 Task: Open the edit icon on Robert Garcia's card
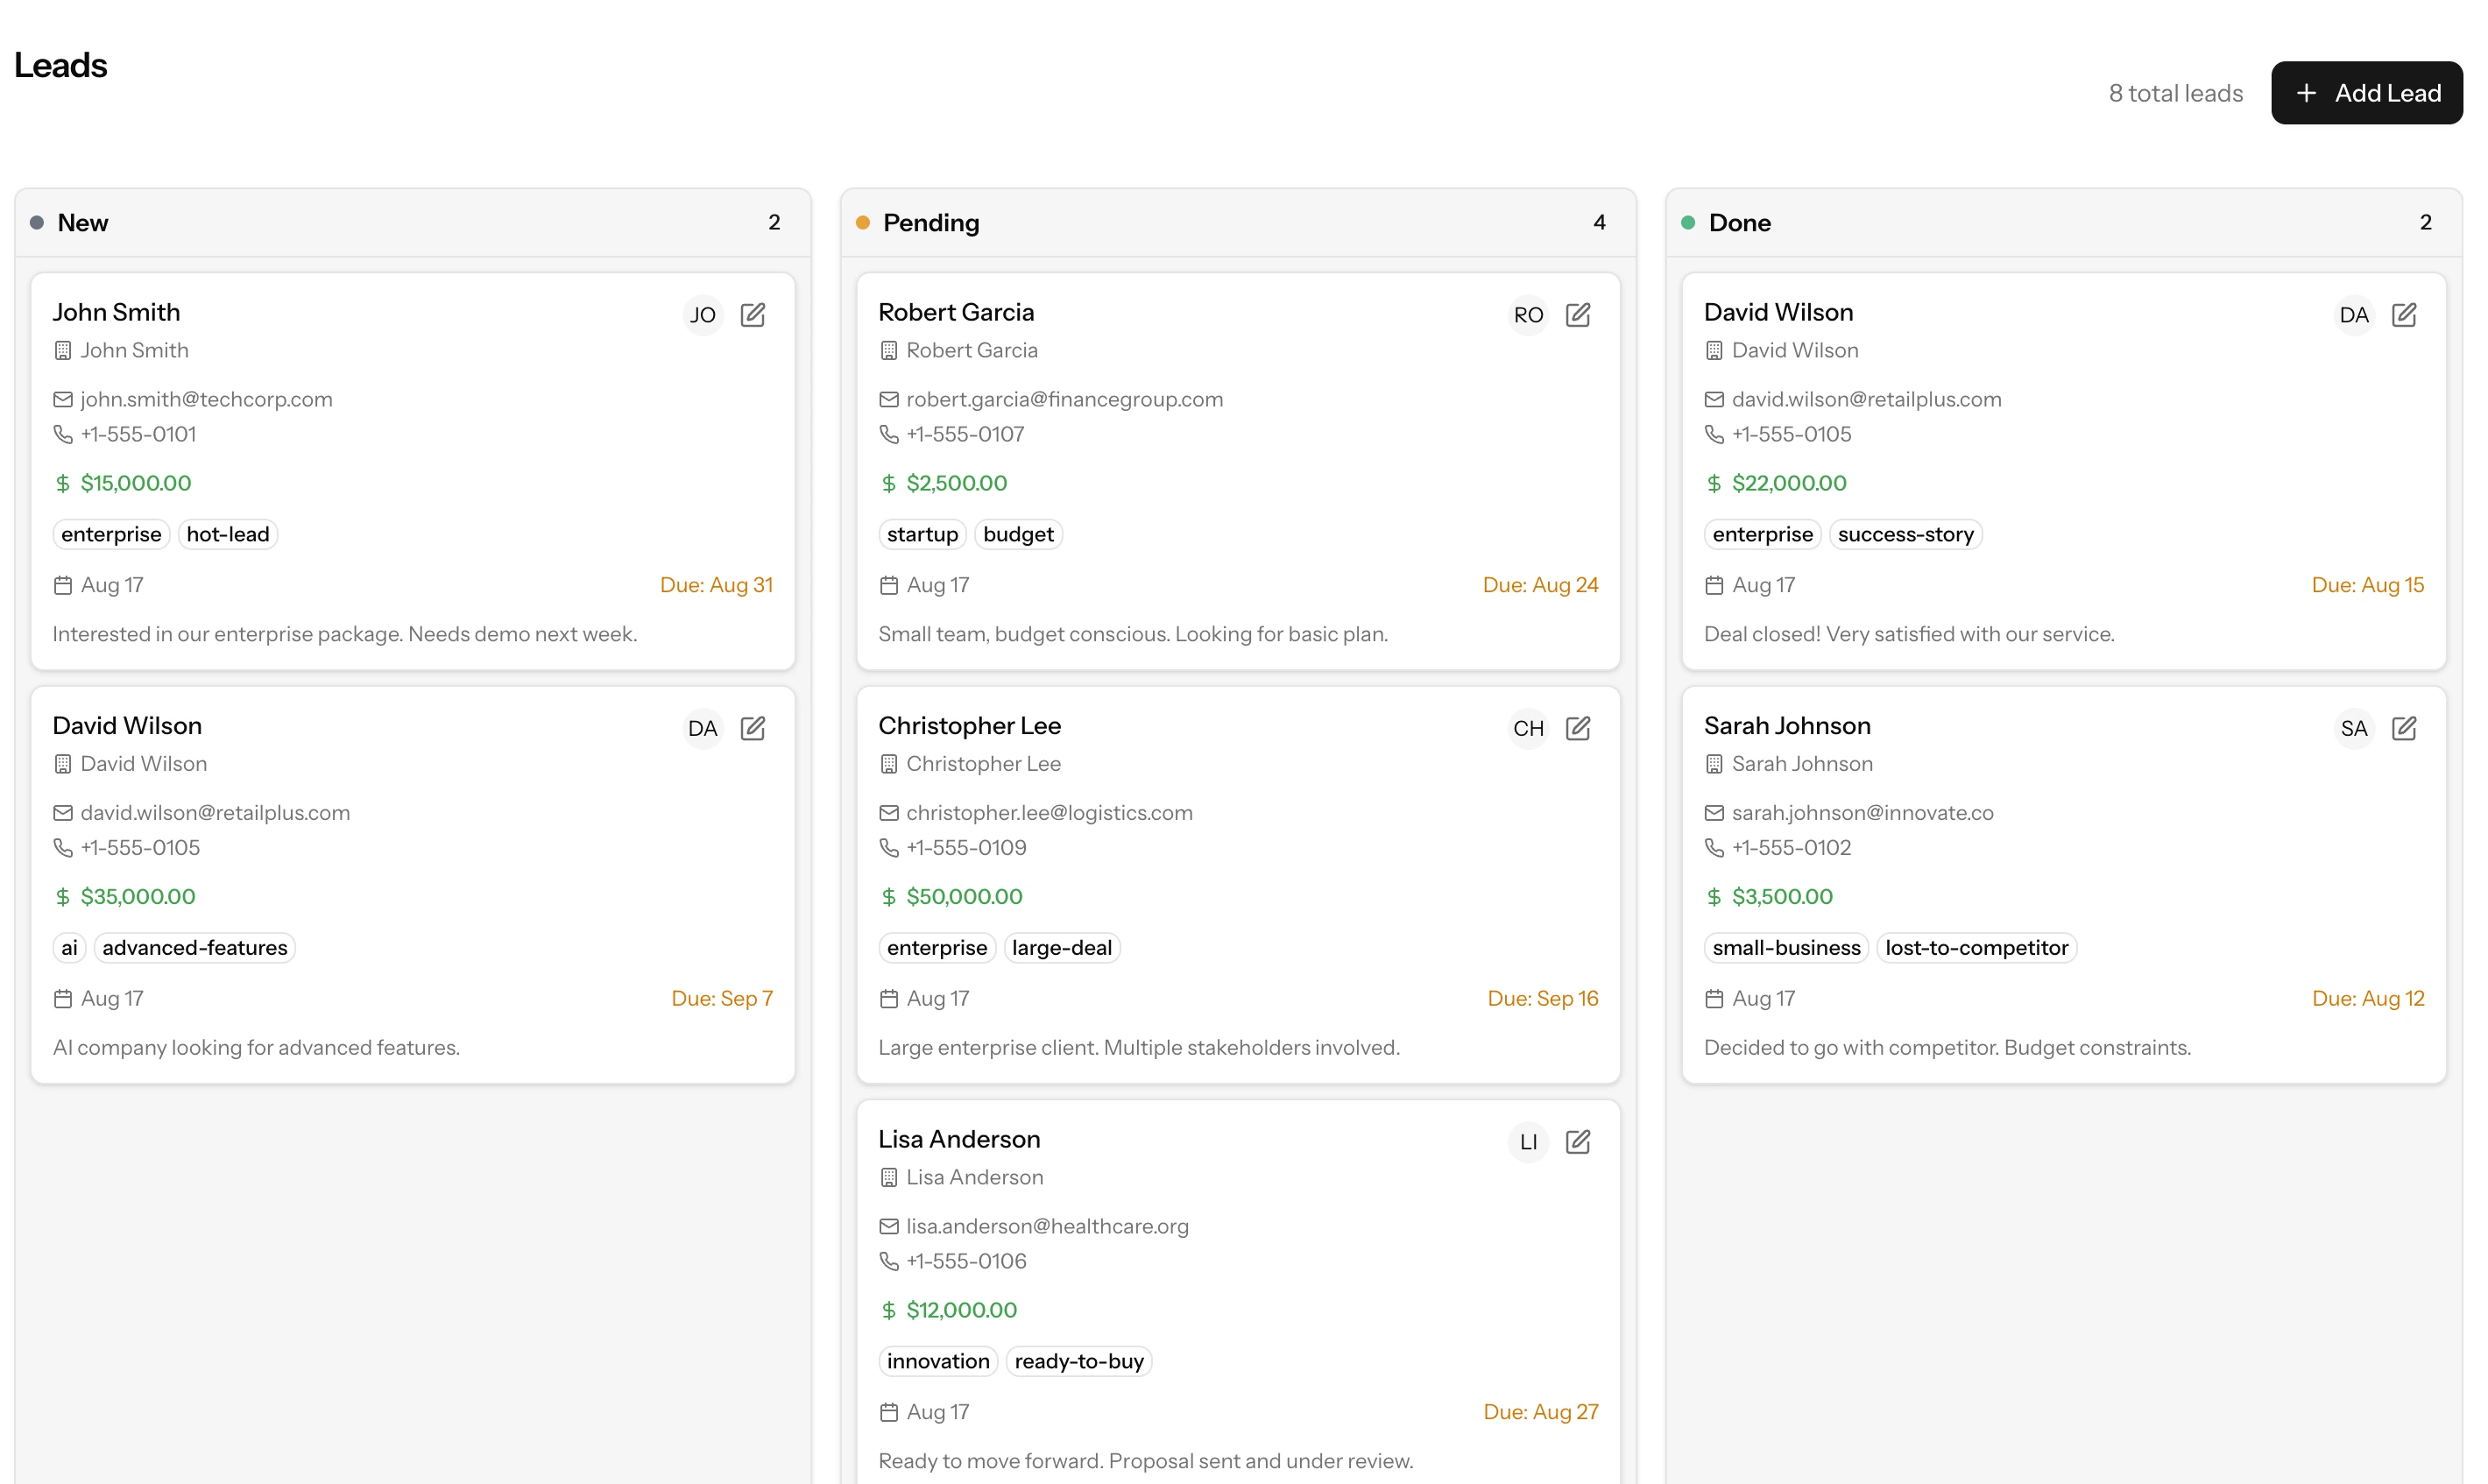tap(1579, 314)
